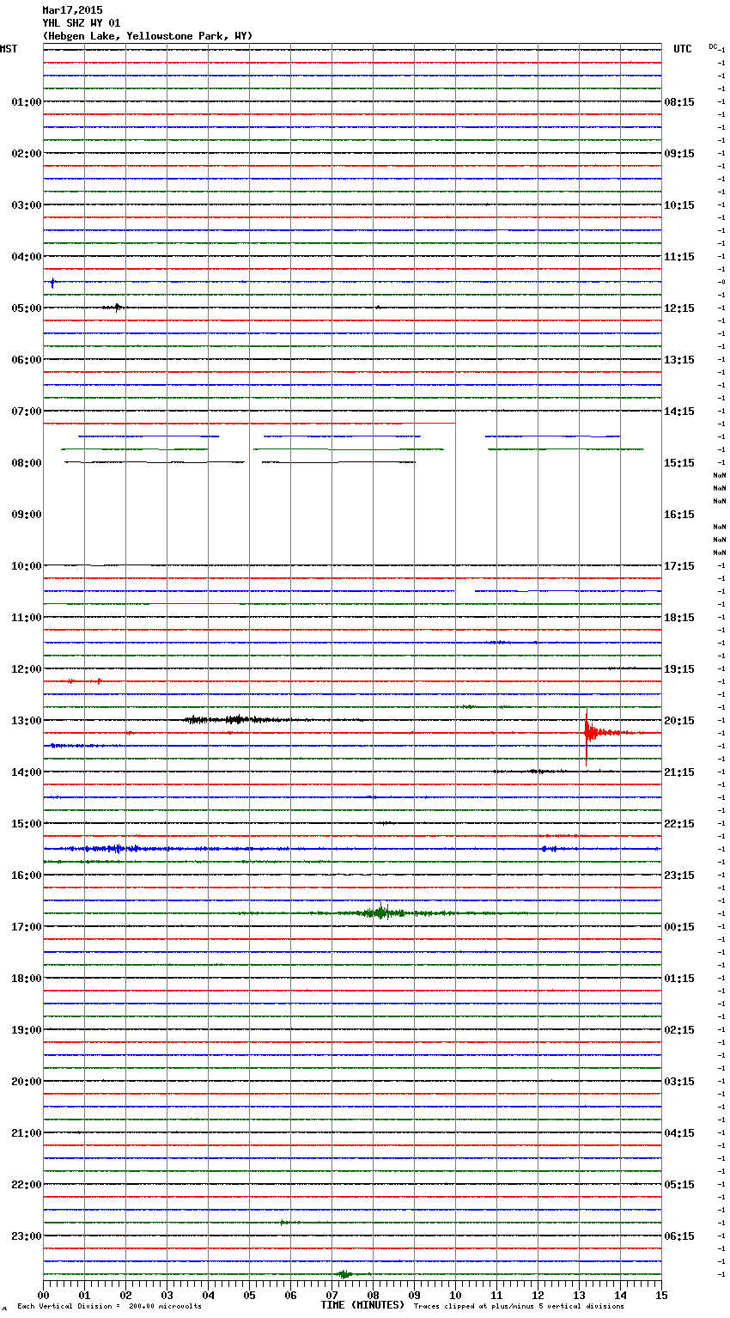The width and height of the screenshot is (730, 1318).
Task: Click '(Hebgen Lake, Yellowstone Park, WY)' location text
Action: (148, 36)
